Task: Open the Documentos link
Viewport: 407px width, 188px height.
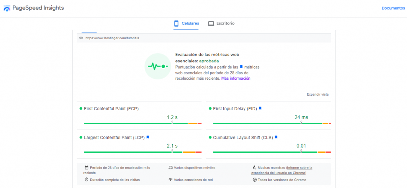Action: (393, 8)
